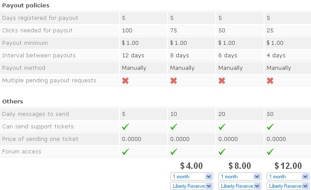Click support tickets checkmark under 20 messages column

pos(222,127)
